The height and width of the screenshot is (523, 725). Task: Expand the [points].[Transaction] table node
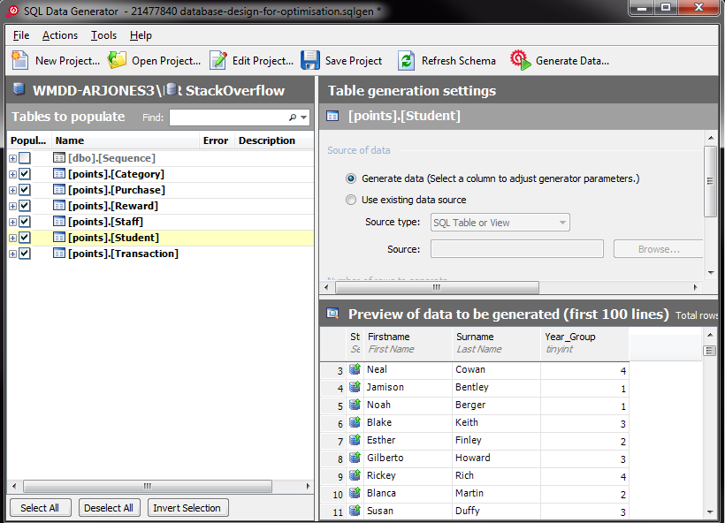12,254
